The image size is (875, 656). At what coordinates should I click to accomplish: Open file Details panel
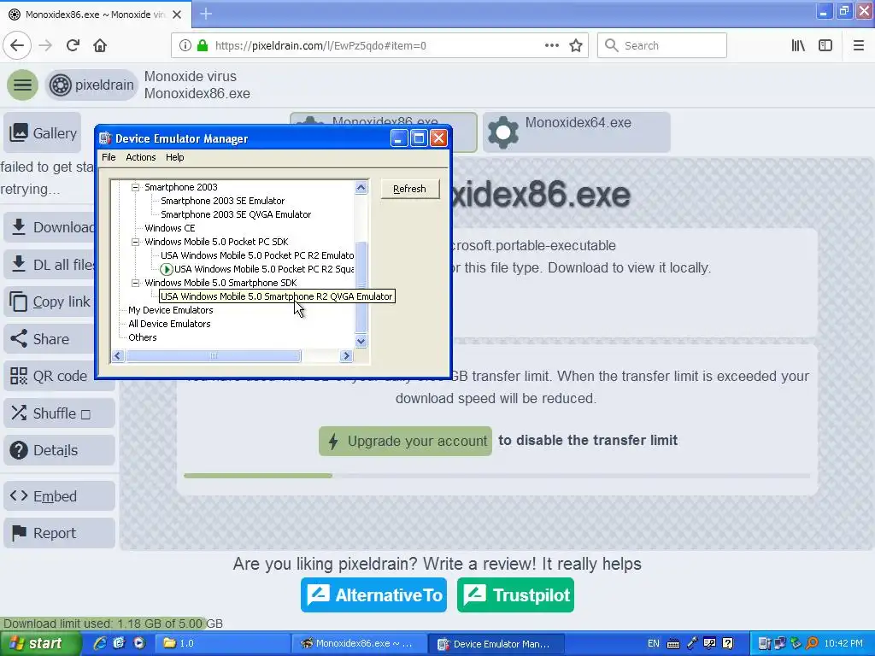point(59,450)
